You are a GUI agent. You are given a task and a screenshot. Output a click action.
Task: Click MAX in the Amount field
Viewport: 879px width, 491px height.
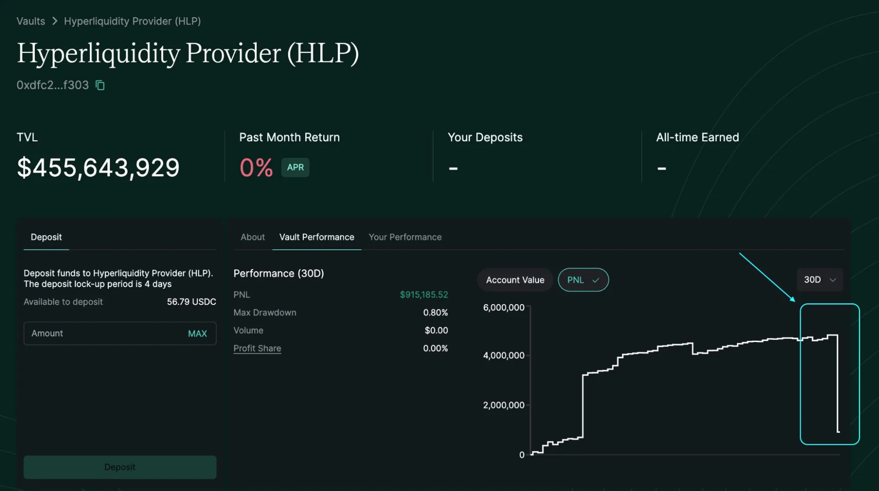[197, 334]
